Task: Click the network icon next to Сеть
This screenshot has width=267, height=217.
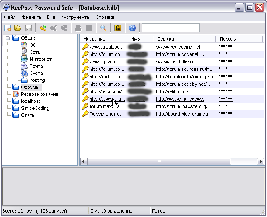Action: coord(24,52)
